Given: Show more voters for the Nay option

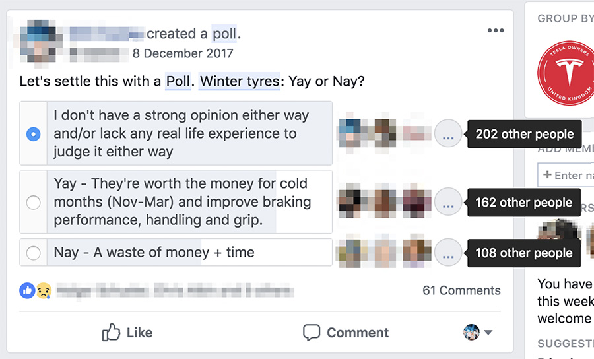Looking at the screenshot, I should point(448,253).
